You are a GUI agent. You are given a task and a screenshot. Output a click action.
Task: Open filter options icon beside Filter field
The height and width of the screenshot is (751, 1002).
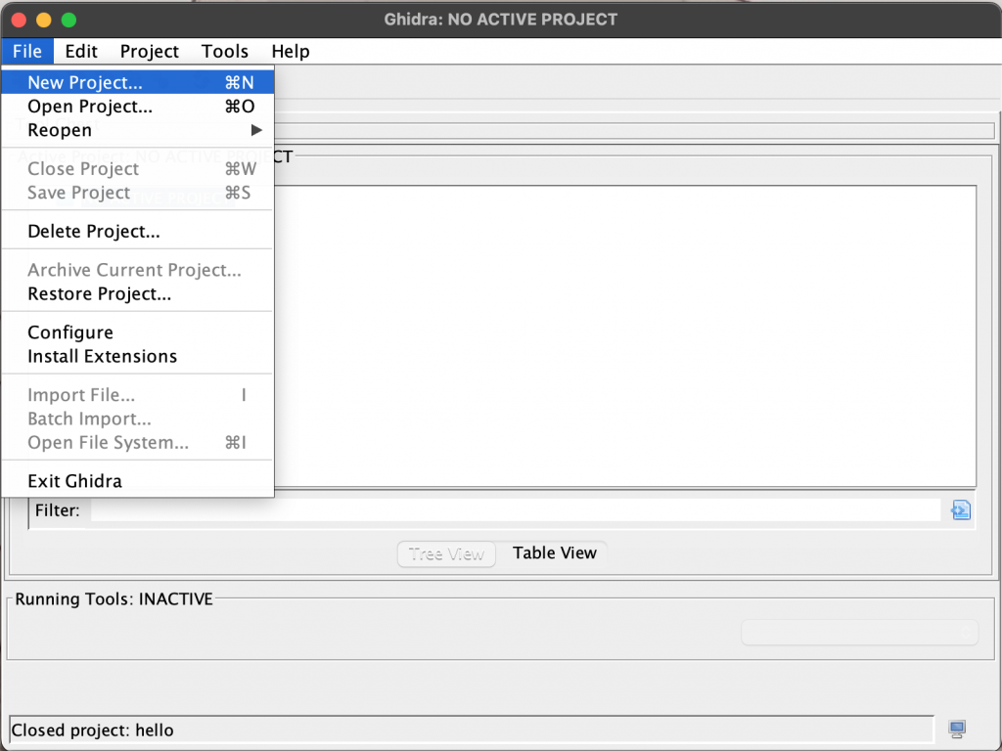coord(961,510)
